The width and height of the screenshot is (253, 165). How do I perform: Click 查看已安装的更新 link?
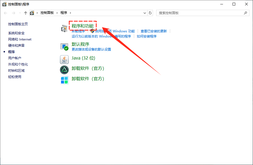tap(153, 31)
